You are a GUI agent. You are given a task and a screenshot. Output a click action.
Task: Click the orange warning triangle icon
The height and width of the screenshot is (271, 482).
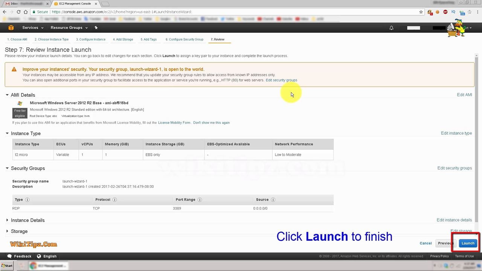tap(14, 69)
